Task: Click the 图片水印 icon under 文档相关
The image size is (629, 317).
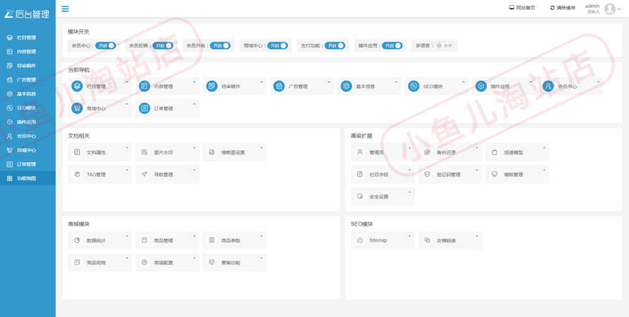Action: click(145, 152)
